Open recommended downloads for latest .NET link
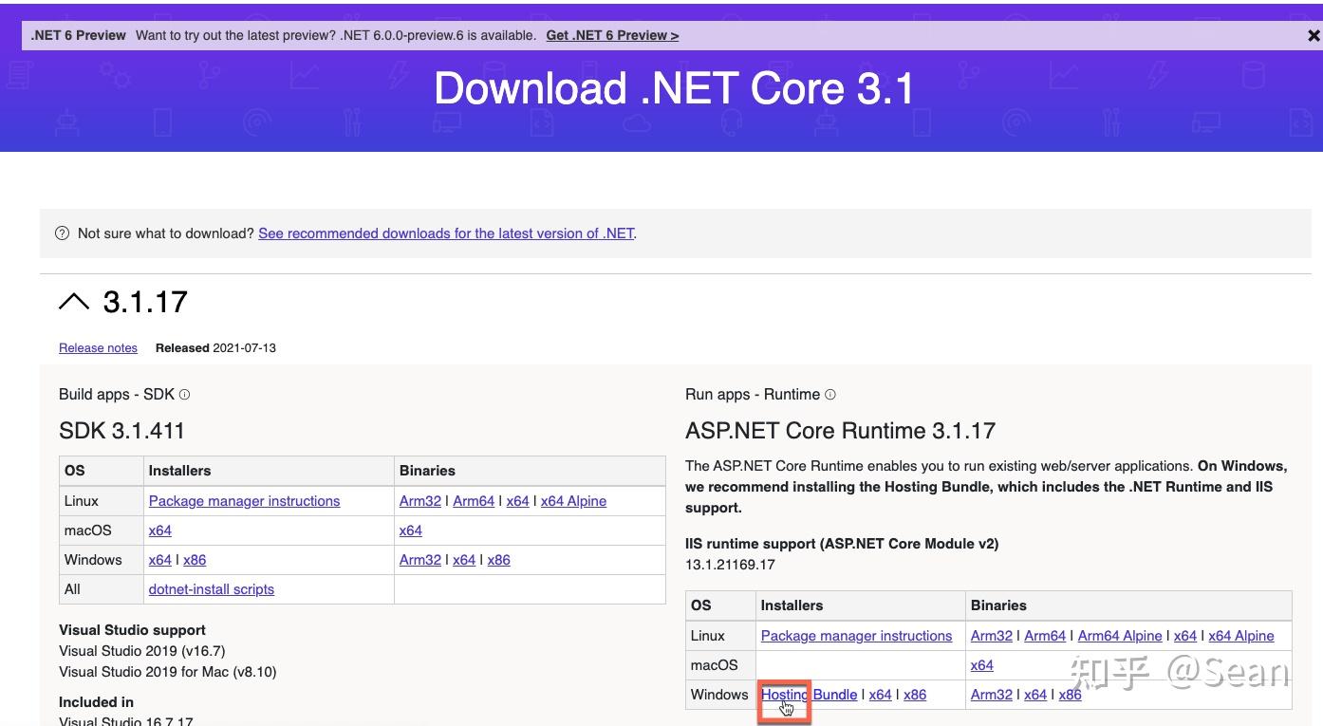This screenshot has width=1323, height=726. (x=446, y=233)
